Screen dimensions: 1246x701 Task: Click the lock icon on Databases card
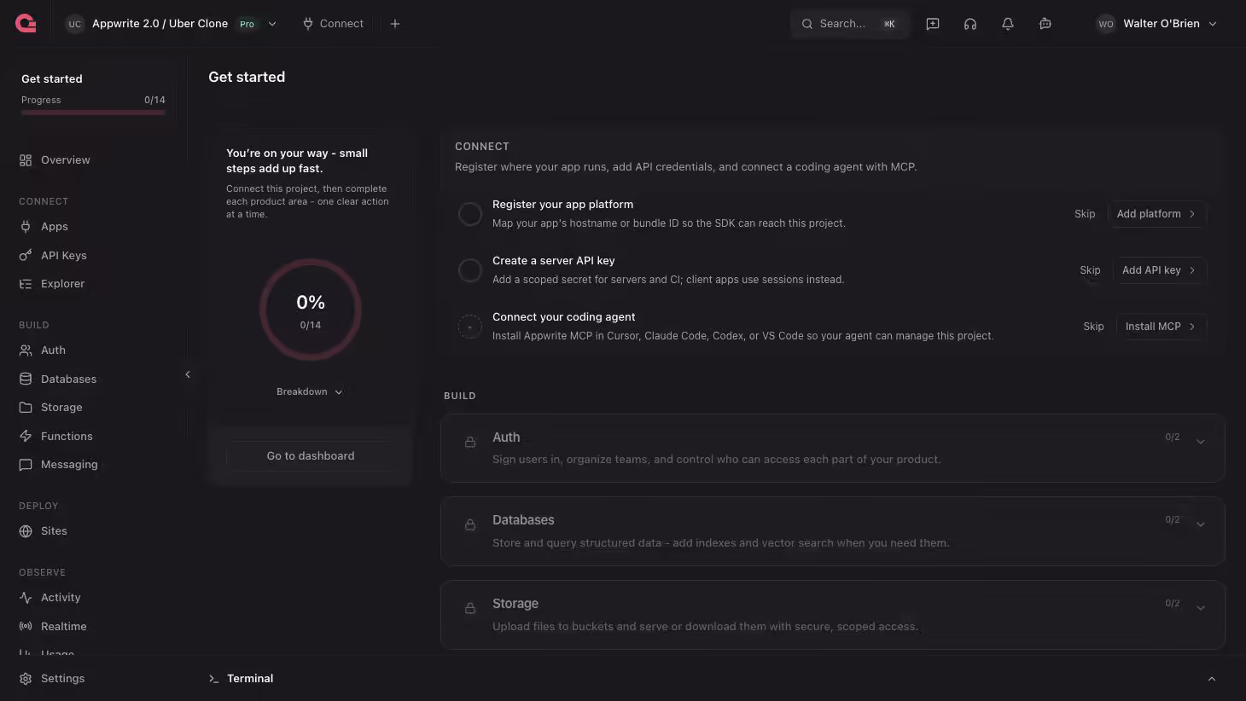pos(470,524)
